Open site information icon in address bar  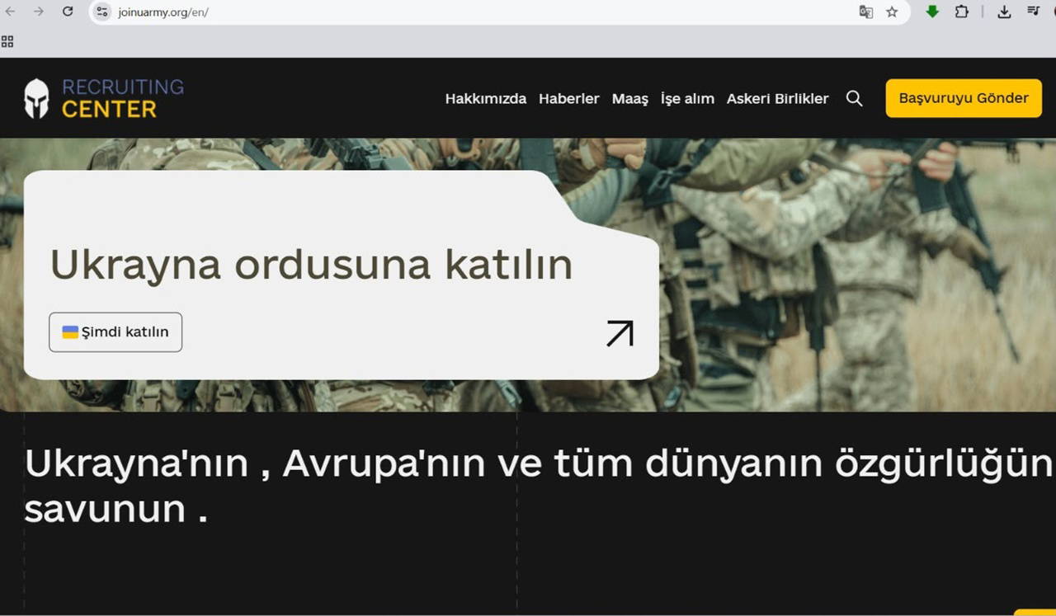pyautogui.click(x=101, y=12)
